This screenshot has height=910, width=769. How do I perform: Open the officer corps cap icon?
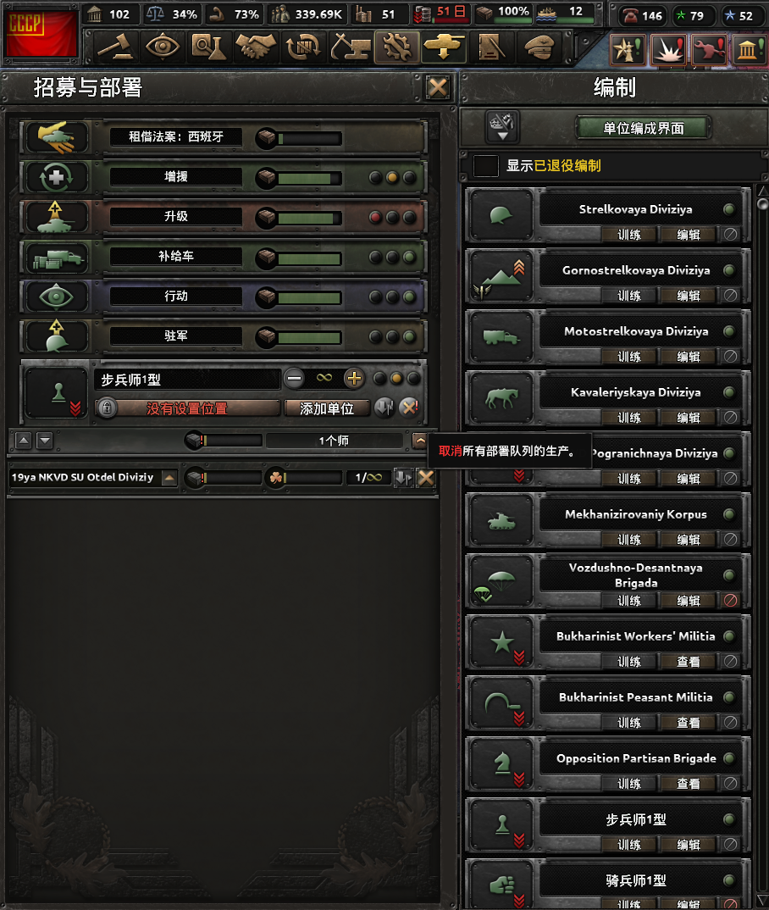539,47
